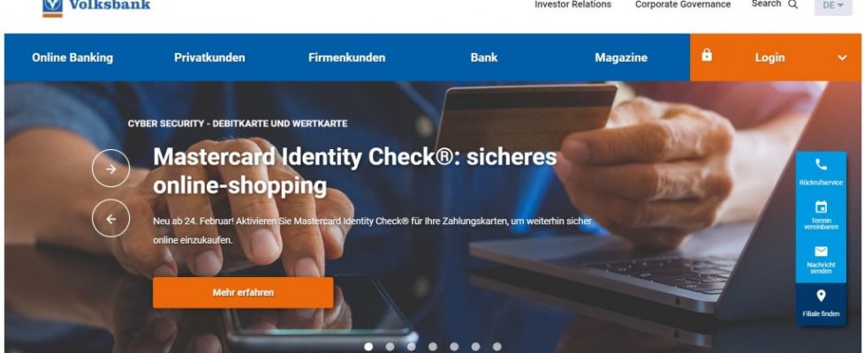Select the fourth carousel dot

pyautogui.click(x=433, y=347)
